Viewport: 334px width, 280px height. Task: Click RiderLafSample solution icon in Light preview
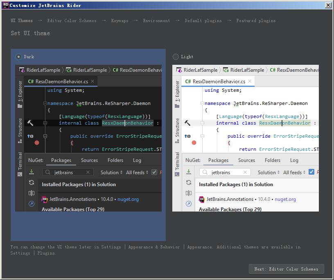click(179, 70)
